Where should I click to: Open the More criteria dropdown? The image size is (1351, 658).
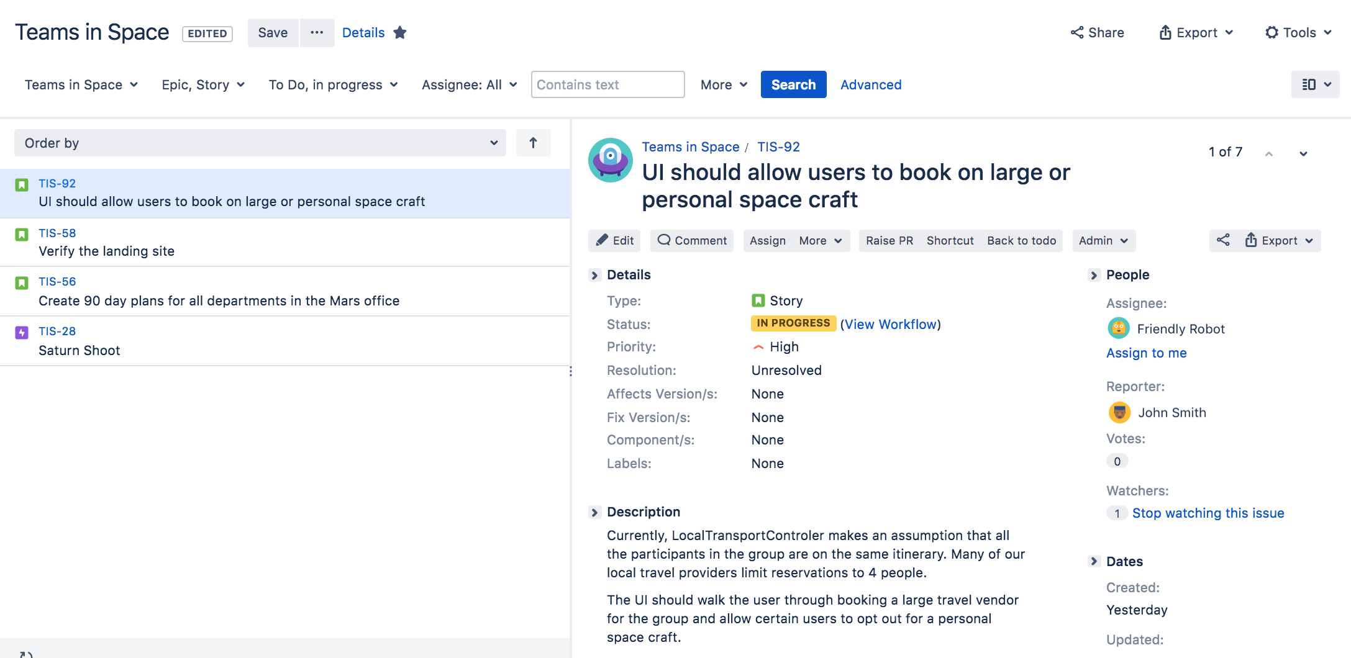pos(724,84)
